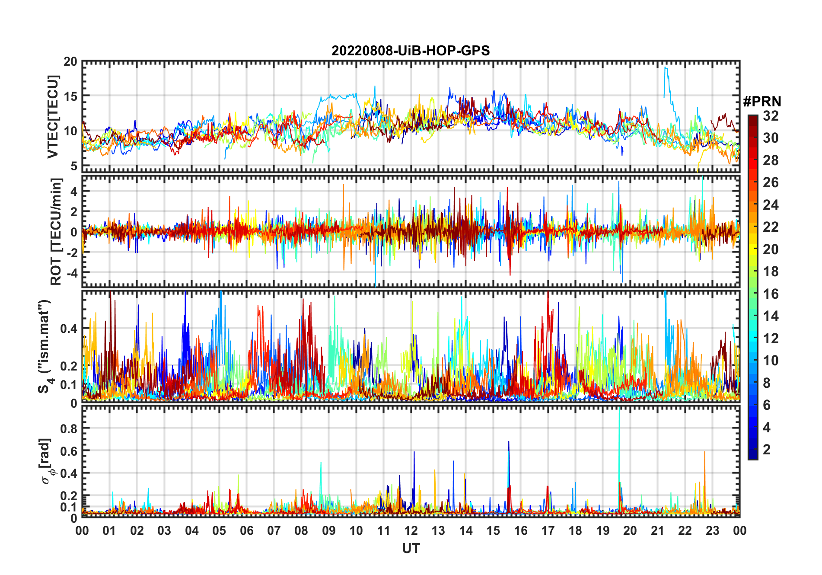
Task: Select σφ axis tick label 0.4
Action: 69,473
